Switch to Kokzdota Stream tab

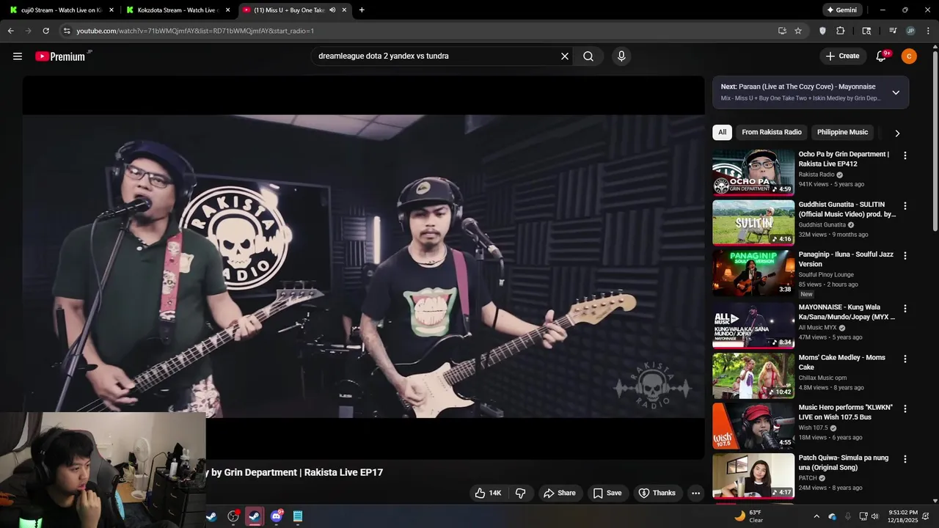(x=178, y=10)
